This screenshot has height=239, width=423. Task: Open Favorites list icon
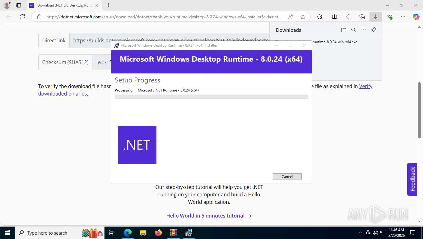(x=348, y=17)
